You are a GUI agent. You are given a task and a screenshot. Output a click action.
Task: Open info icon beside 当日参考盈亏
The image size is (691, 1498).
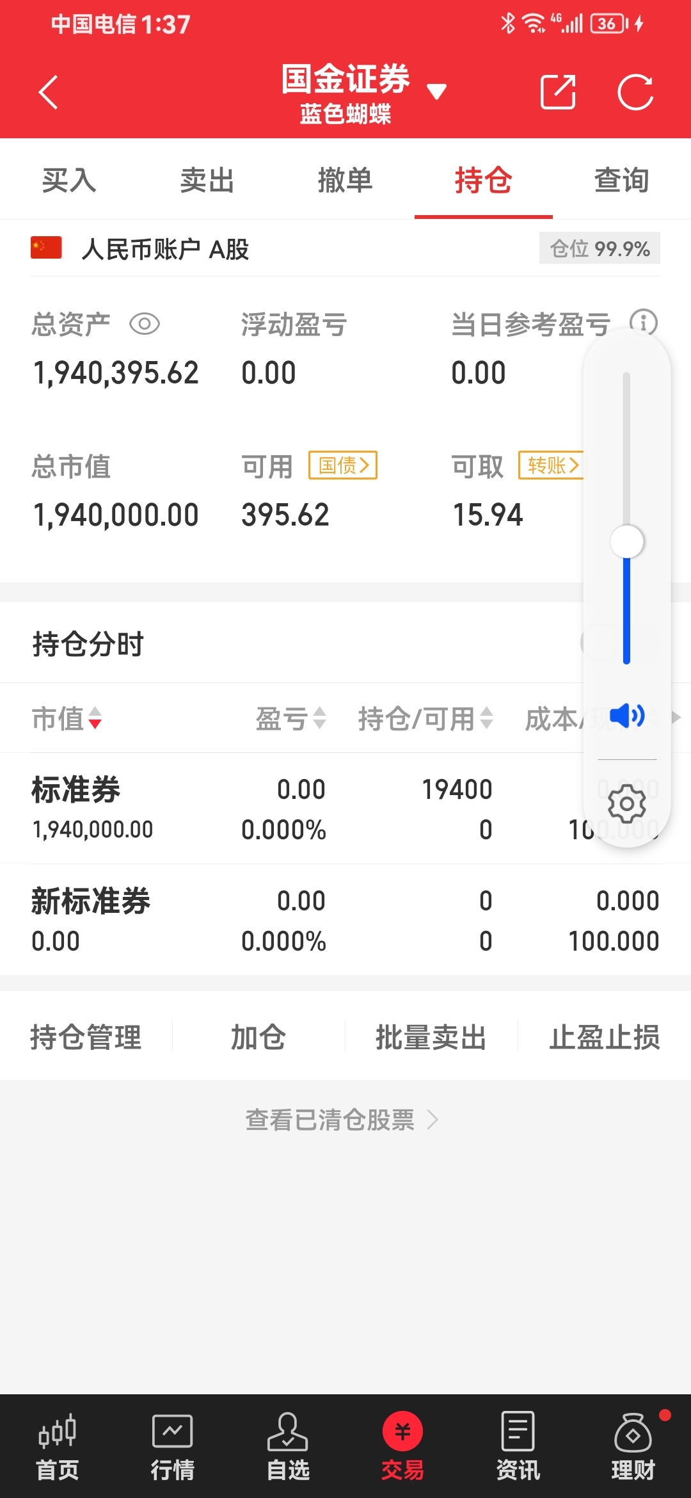643,322
